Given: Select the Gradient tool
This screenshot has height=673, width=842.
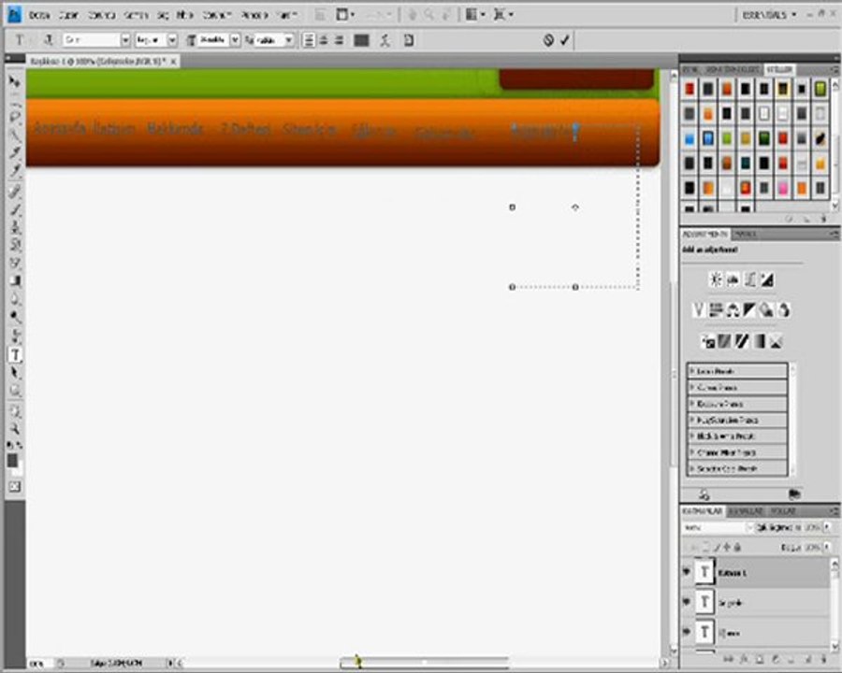Looking at the screenshot, I should (15, 280).
